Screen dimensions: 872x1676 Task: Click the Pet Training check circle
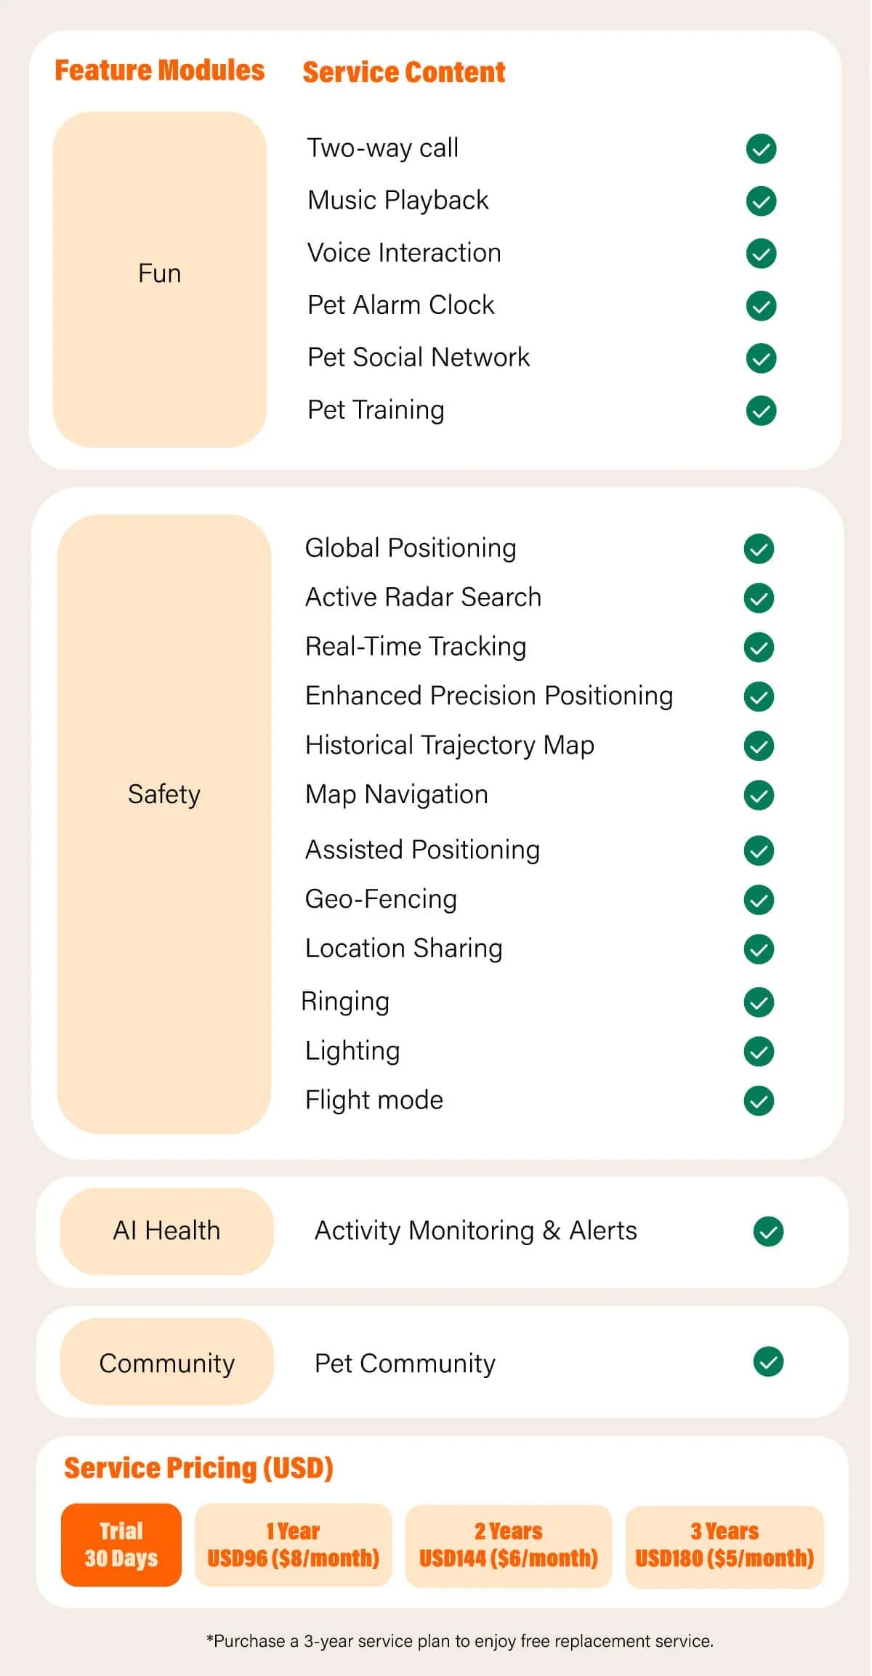pyautogui.click(x=761, y=411)
